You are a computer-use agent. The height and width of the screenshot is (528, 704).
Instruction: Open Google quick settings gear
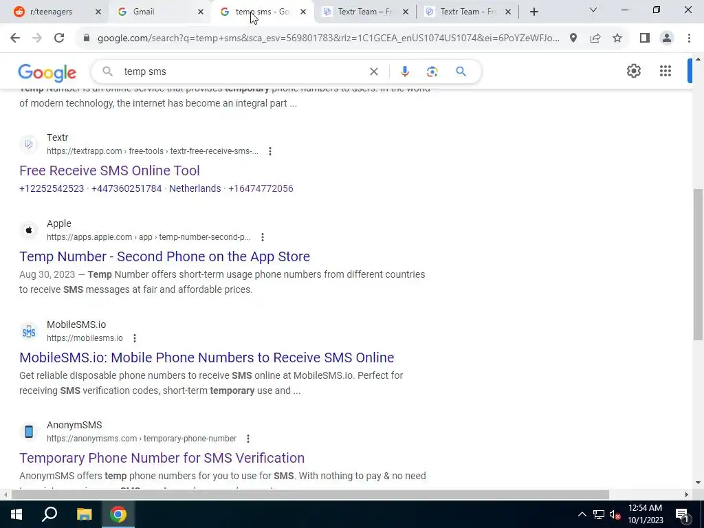[x=633, y=71]
